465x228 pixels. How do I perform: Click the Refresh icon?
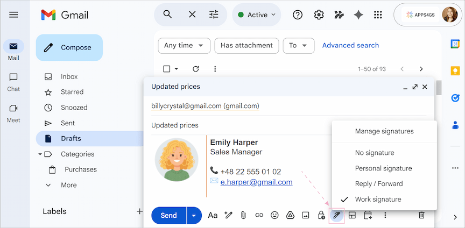point(196,69)
